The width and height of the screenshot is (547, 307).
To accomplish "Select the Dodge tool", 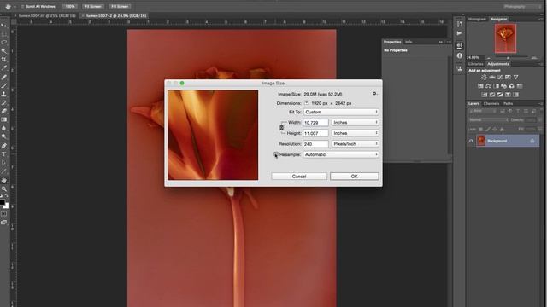I will 3,136.
